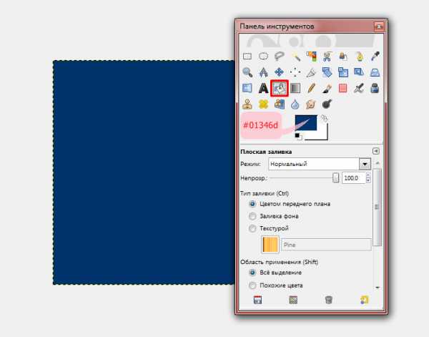
Task: Click the scrollbar down arrow in tool options
Action: coord(378,288)
